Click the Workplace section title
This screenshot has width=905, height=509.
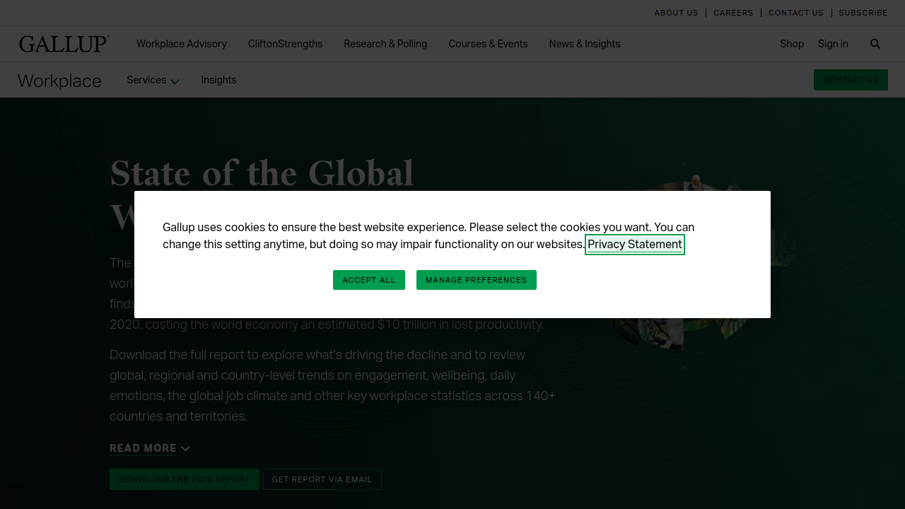[59, 81]
